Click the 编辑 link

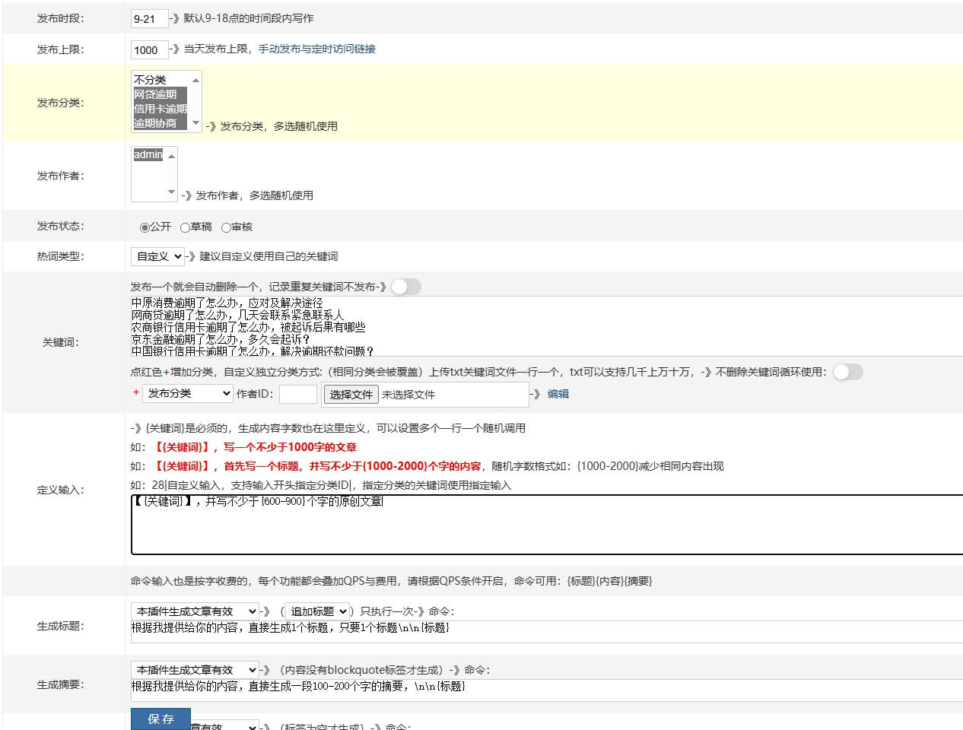[558, 394]
